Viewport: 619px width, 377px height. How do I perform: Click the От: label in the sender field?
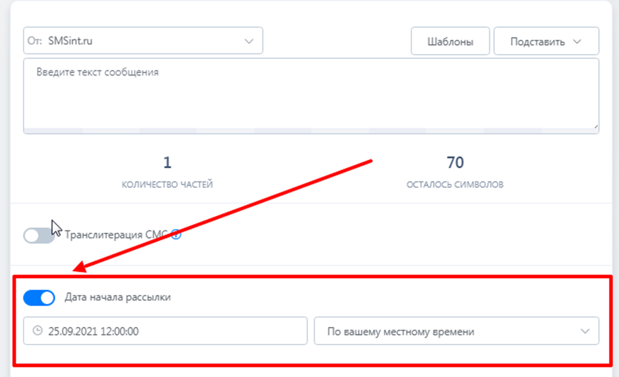tap(35, 41)
